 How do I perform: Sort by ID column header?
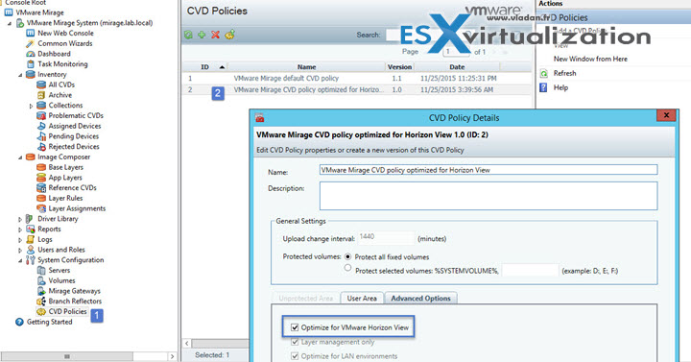[x=205, y=67]
